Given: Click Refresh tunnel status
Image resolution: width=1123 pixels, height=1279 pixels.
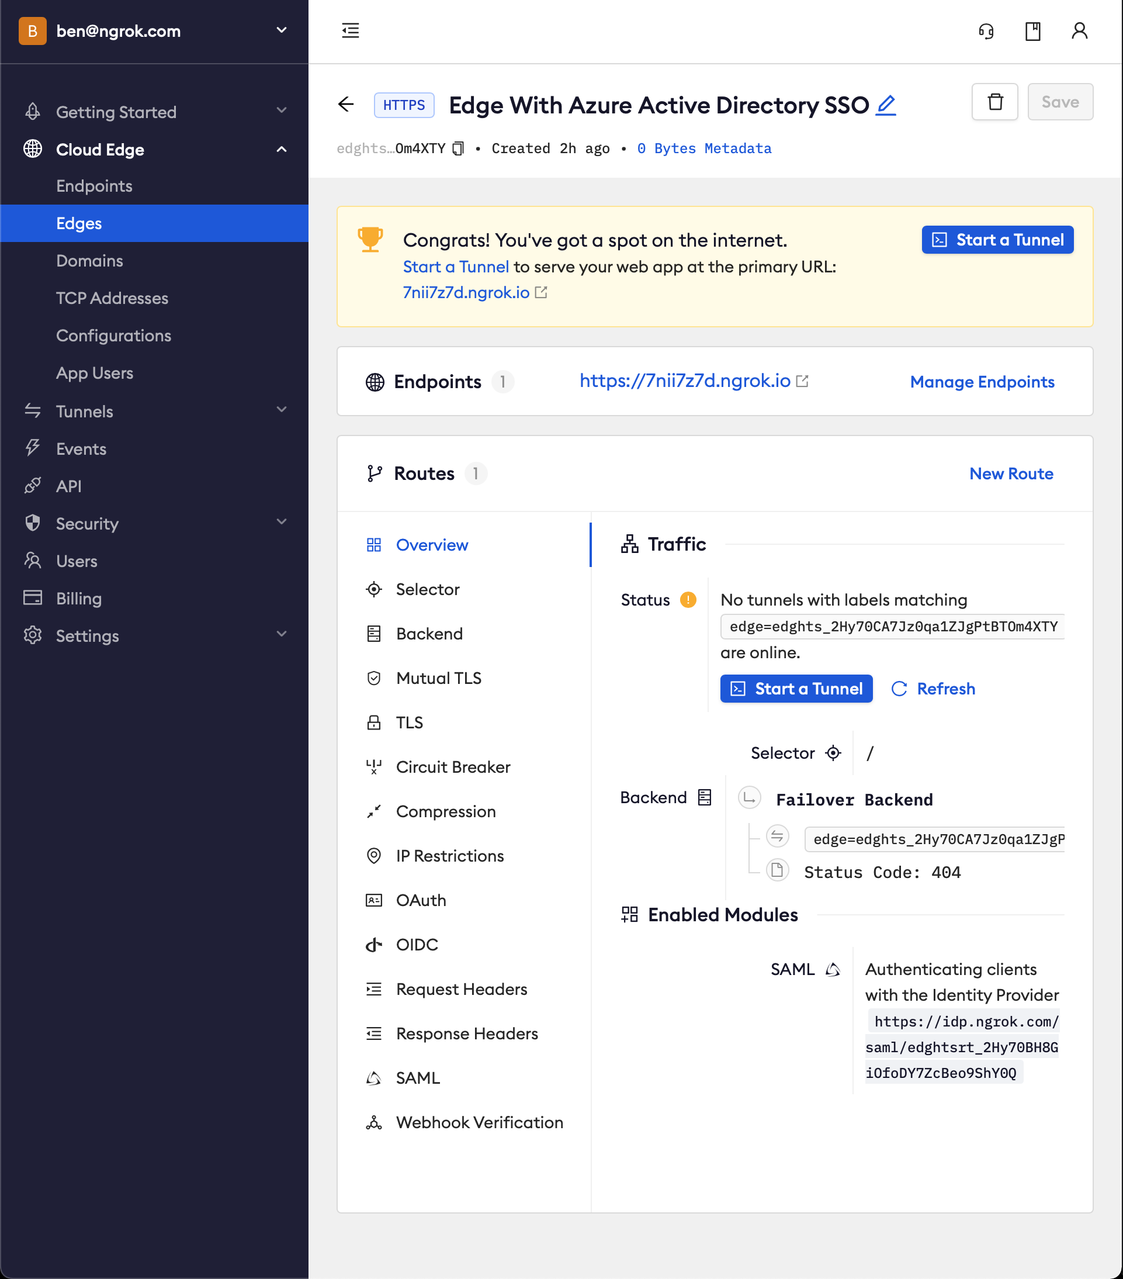Looking at the screenshot, I should pos(933,688).
